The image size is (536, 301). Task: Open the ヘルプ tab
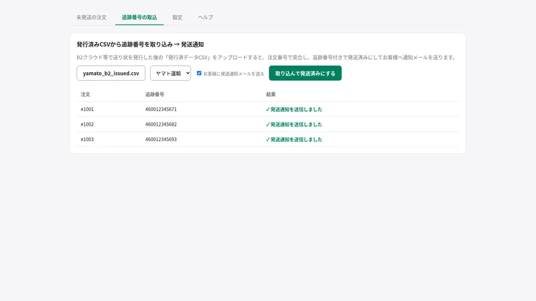206,17
